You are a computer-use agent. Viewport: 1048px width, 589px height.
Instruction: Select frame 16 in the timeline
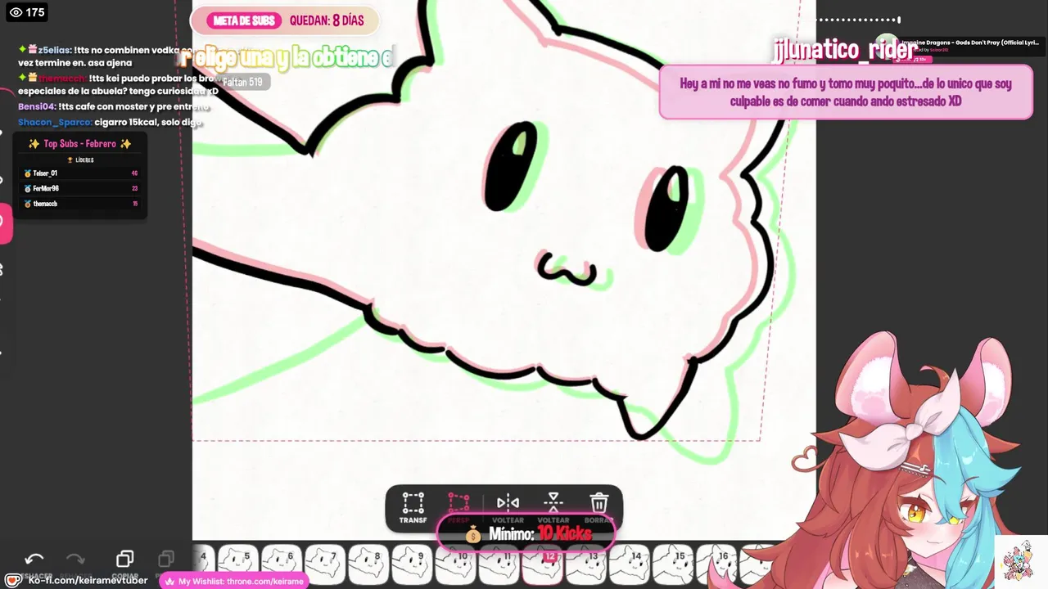tap(716, 563)
